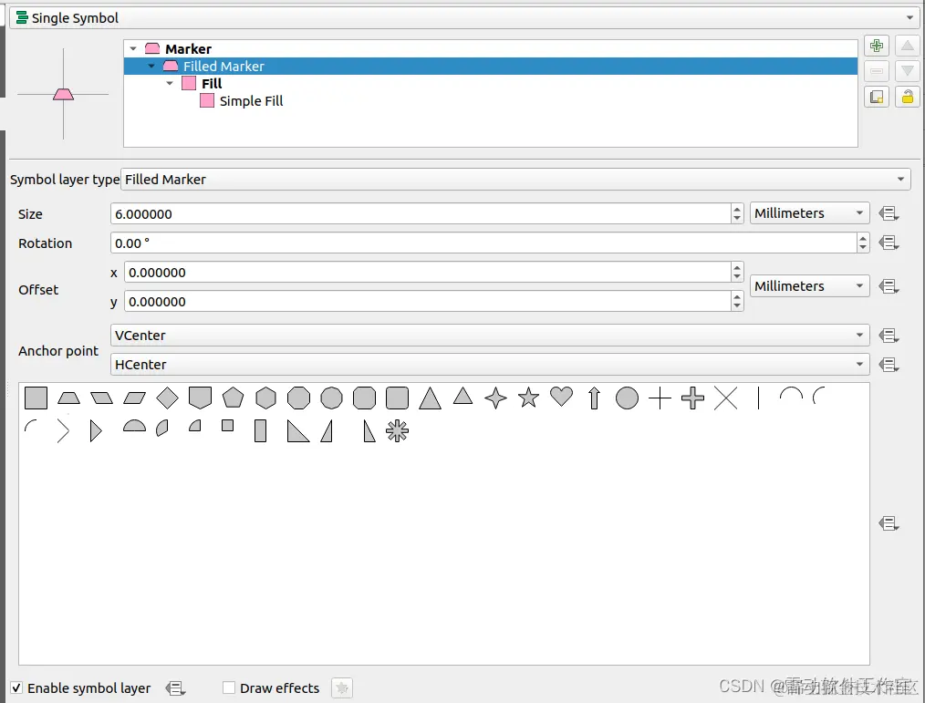Viewport: 925px width, 703px height.
Task: Collapse the Marker tree node
Action: click(133, 48)
